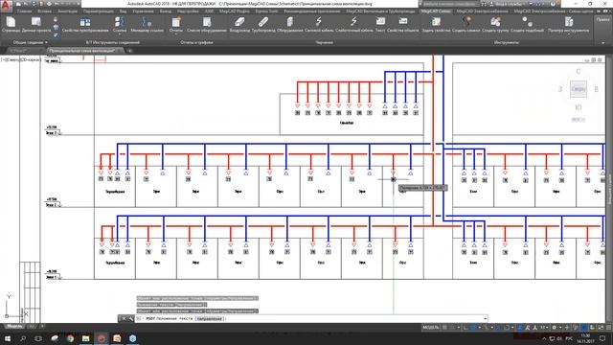Expand the command line history arrow
The width and height of the screenshot is (613, 345).
click(x=486, y=319)
